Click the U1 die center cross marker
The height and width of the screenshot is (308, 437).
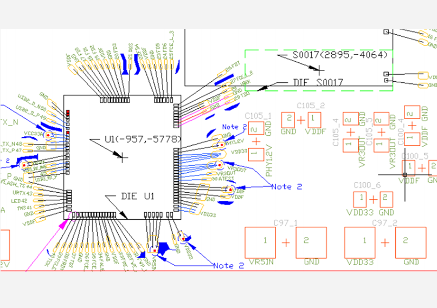point(123,158)
